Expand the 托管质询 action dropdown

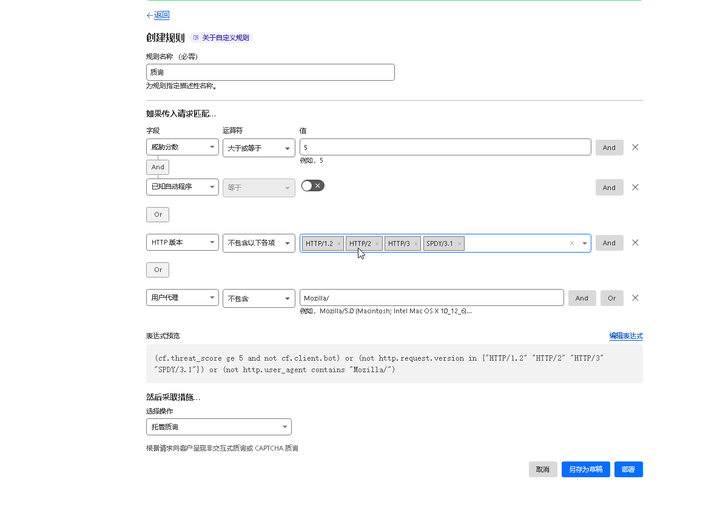(x=218, y=427)
